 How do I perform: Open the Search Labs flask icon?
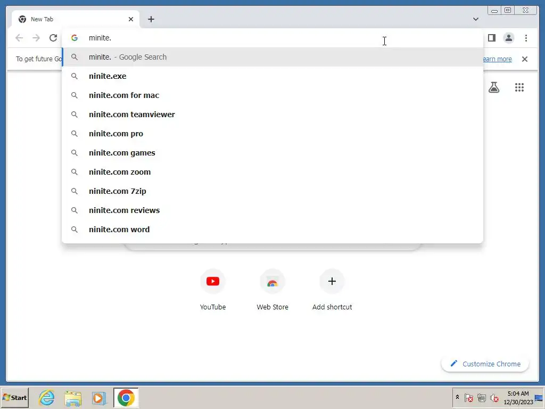point(493,87)
